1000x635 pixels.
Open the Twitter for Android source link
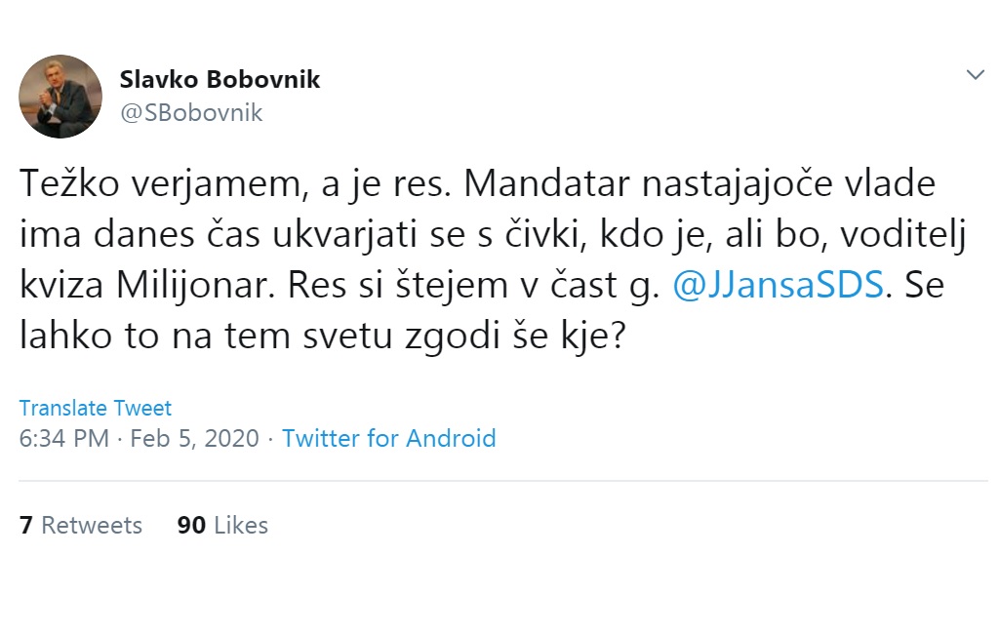[389, 438]
